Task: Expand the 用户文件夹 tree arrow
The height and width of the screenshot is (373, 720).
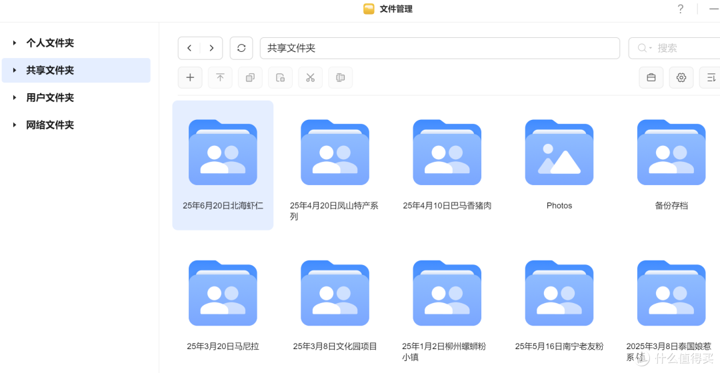Action: point(15,98)
